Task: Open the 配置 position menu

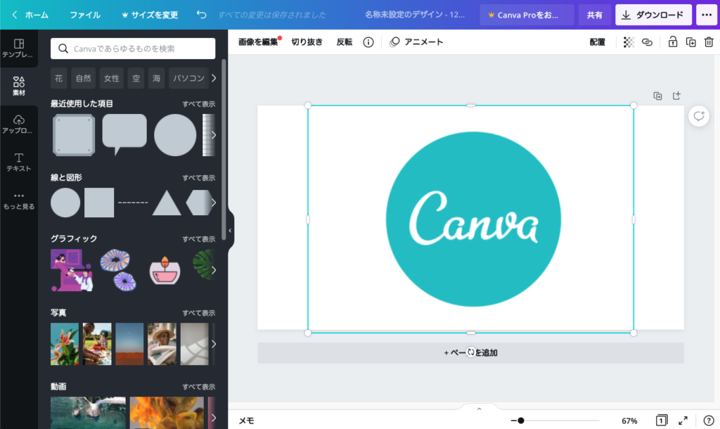Action: coord(598,42)
